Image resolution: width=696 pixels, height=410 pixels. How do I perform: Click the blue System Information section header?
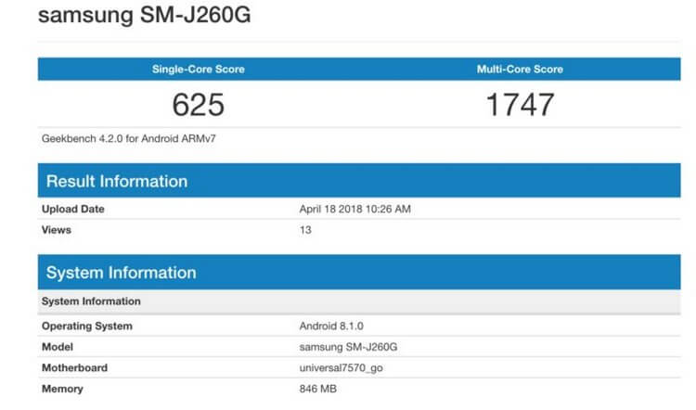pyautogui.click(x=122, y=273)
